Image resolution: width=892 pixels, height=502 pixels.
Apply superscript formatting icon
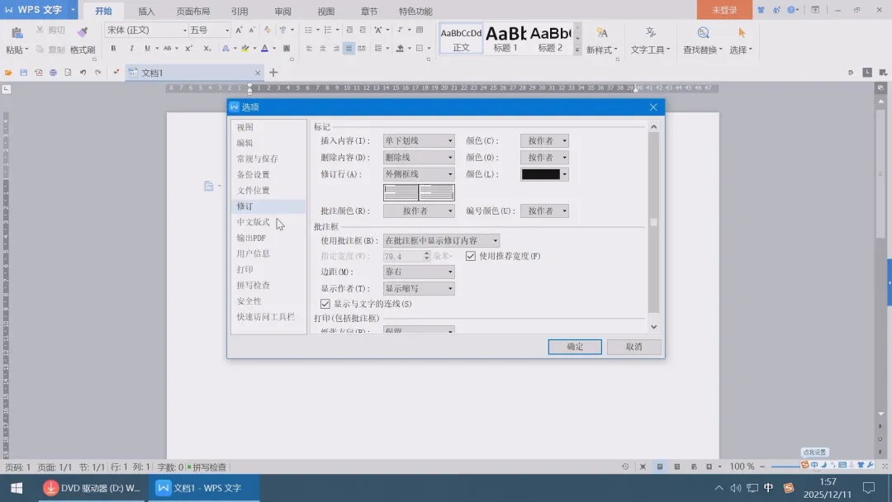pos(189,49)
